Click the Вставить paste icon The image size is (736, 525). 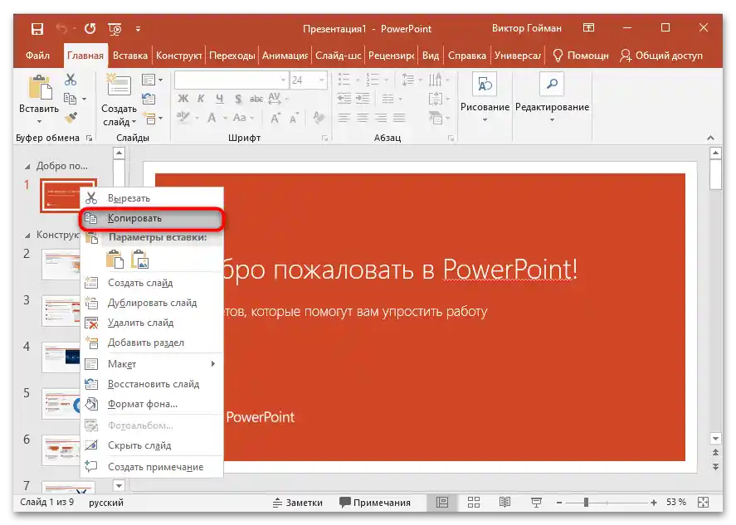(40, 87)
